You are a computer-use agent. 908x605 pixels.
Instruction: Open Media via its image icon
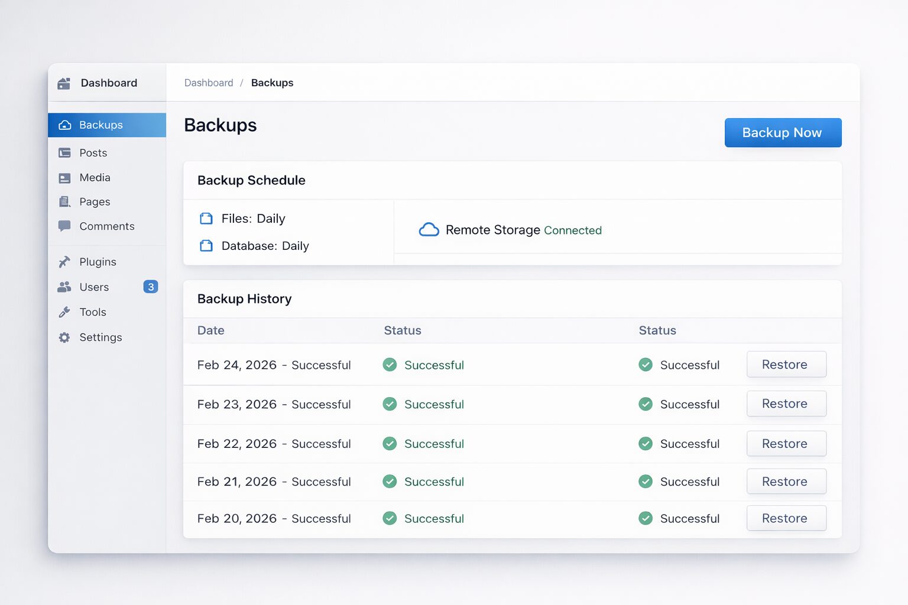[64, 177]
